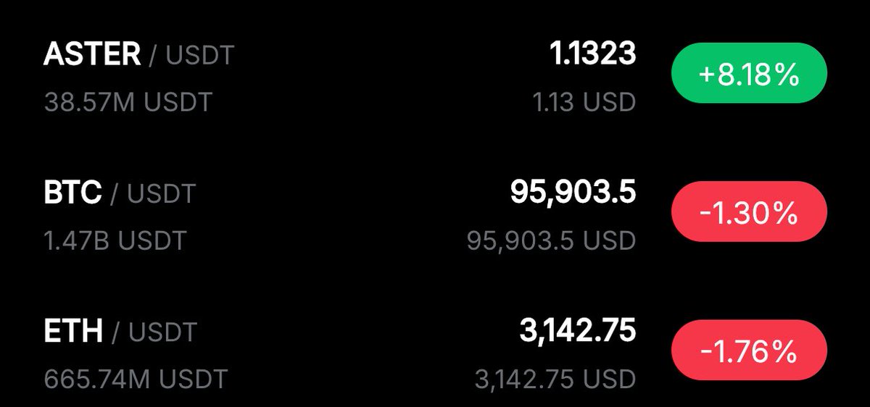870x407 pixels.
Task: Click the ETH last price 3,142.75
Action: [x=577, y=331]
